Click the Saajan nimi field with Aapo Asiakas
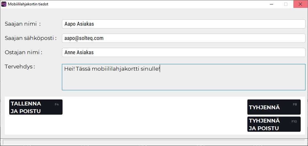This screenshot has height=146, width=308. (184, 24)
